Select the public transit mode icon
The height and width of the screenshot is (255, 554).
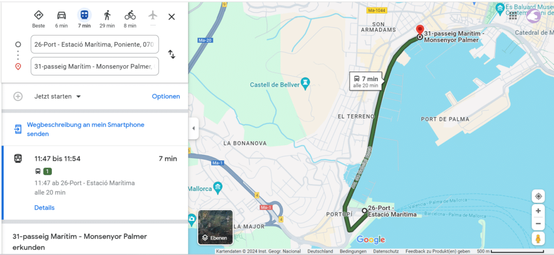[84, 15]
